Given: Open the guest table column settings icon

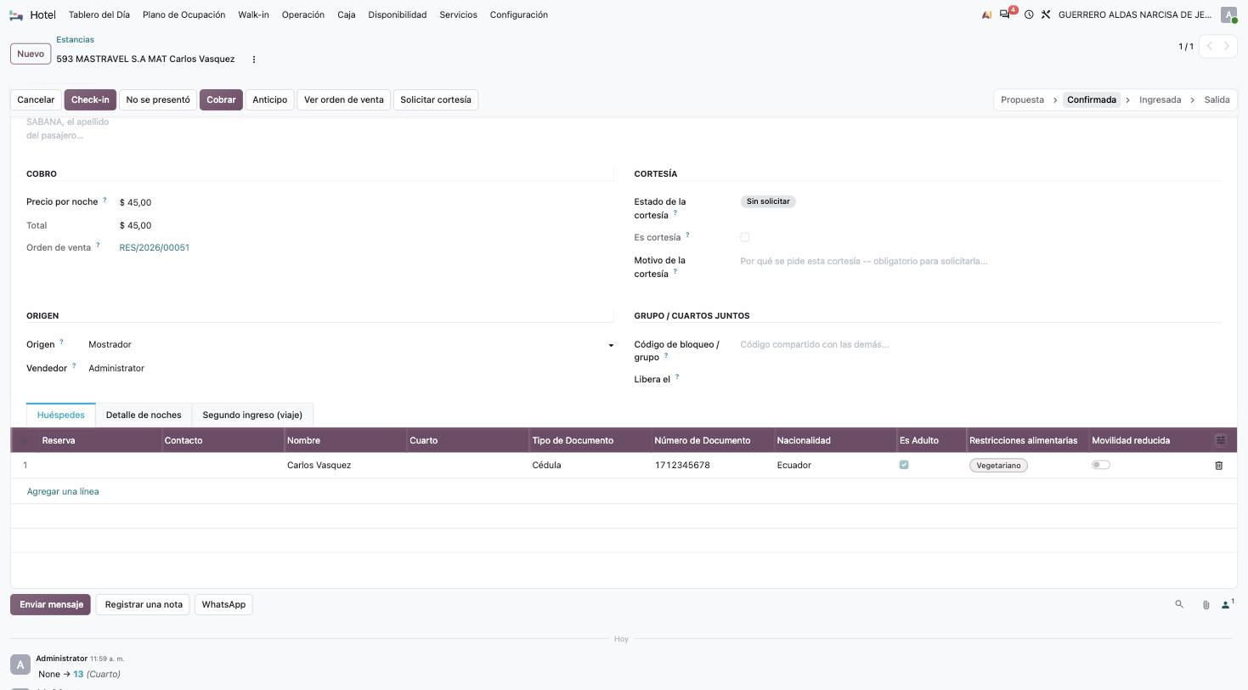Looking at the screenshot, I should pyautogui.click(x=1221, y=440).
